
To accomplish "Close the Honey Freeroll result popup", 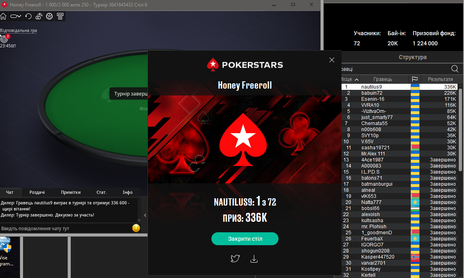I will (x=332, y=60).
